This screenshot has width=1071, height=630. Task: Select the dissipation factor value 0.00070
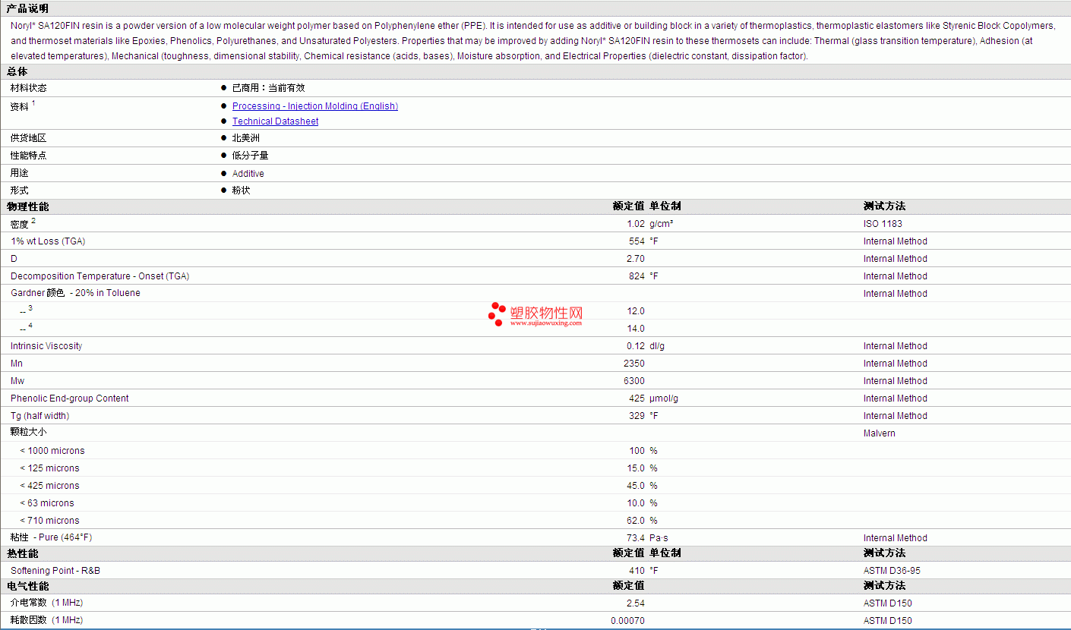(x=627, y=621)
